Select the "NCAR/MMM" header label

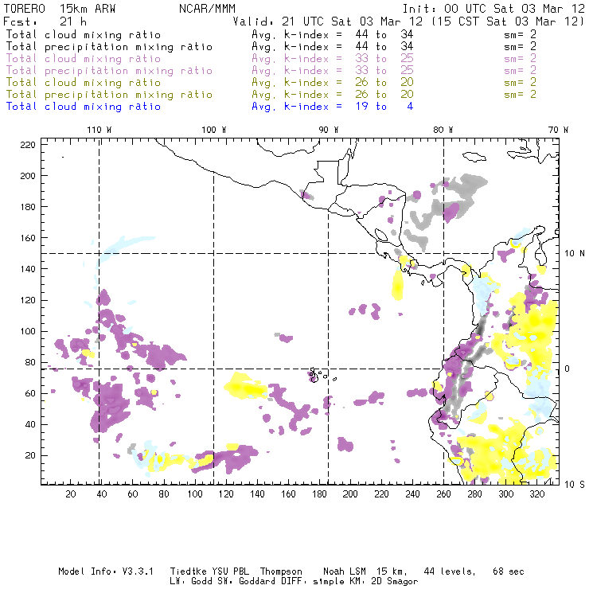click(208, 9)
